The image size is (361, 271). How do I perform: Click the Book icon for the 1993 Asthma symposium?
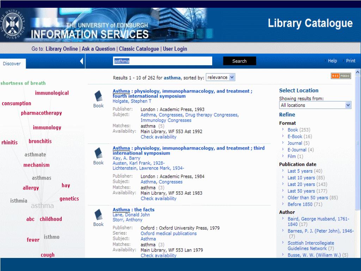tap(98, 96)
